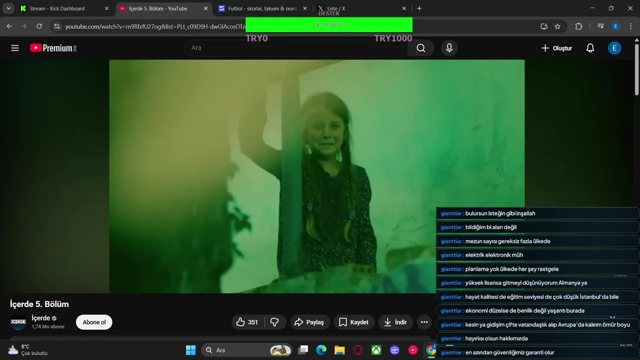The height and width of the screenshot is (360, 640).
Task: Open the Chrome tab search dropdown arrow
Action: (8, 8)
